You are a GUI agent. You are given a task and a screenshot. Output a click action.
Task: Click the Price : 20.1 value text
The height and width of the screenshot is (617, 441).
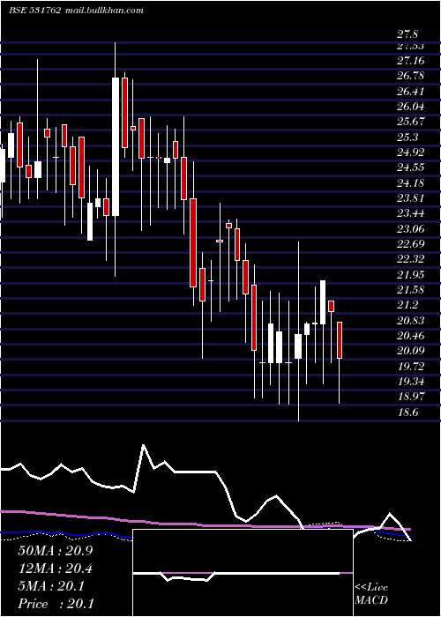pyautogui.click(x=56, y=604)
